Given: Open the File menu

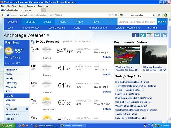Looking at the screenshot, I should [3, 6].
